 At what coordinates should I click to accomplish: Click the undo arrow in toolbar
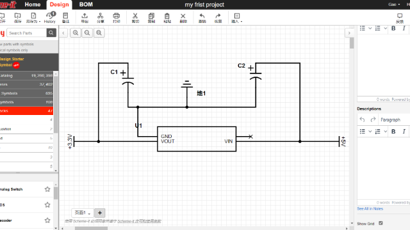pos(202,18)
